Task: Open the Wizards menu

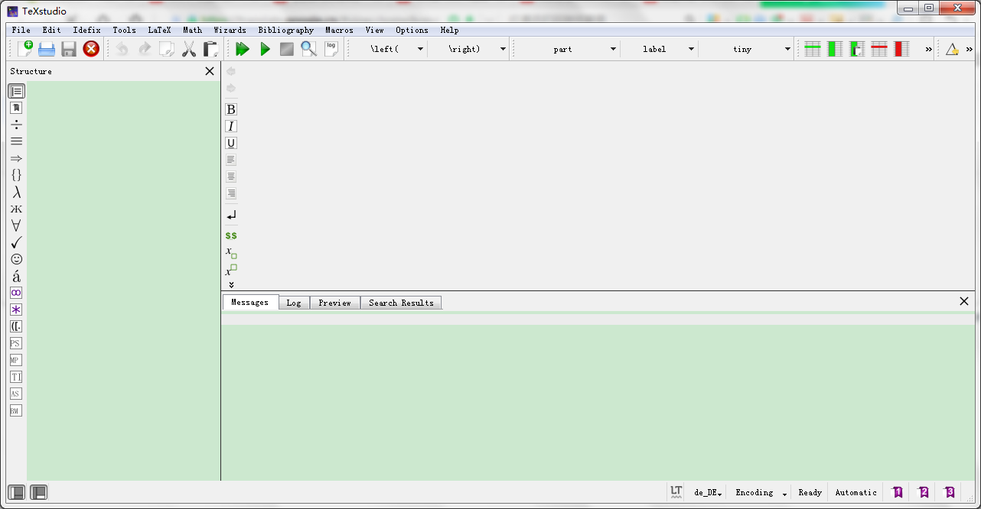Action: (x=230, y=30)
